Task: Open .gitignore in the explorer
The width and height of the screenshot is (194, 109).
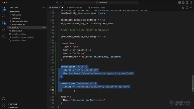Action: coord(16,18)
